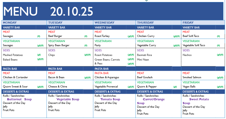Select Quorn Sweet & Sour entry
Image resolution: width=226 pixels, height=119 pixels.
(x=15, y=87)
